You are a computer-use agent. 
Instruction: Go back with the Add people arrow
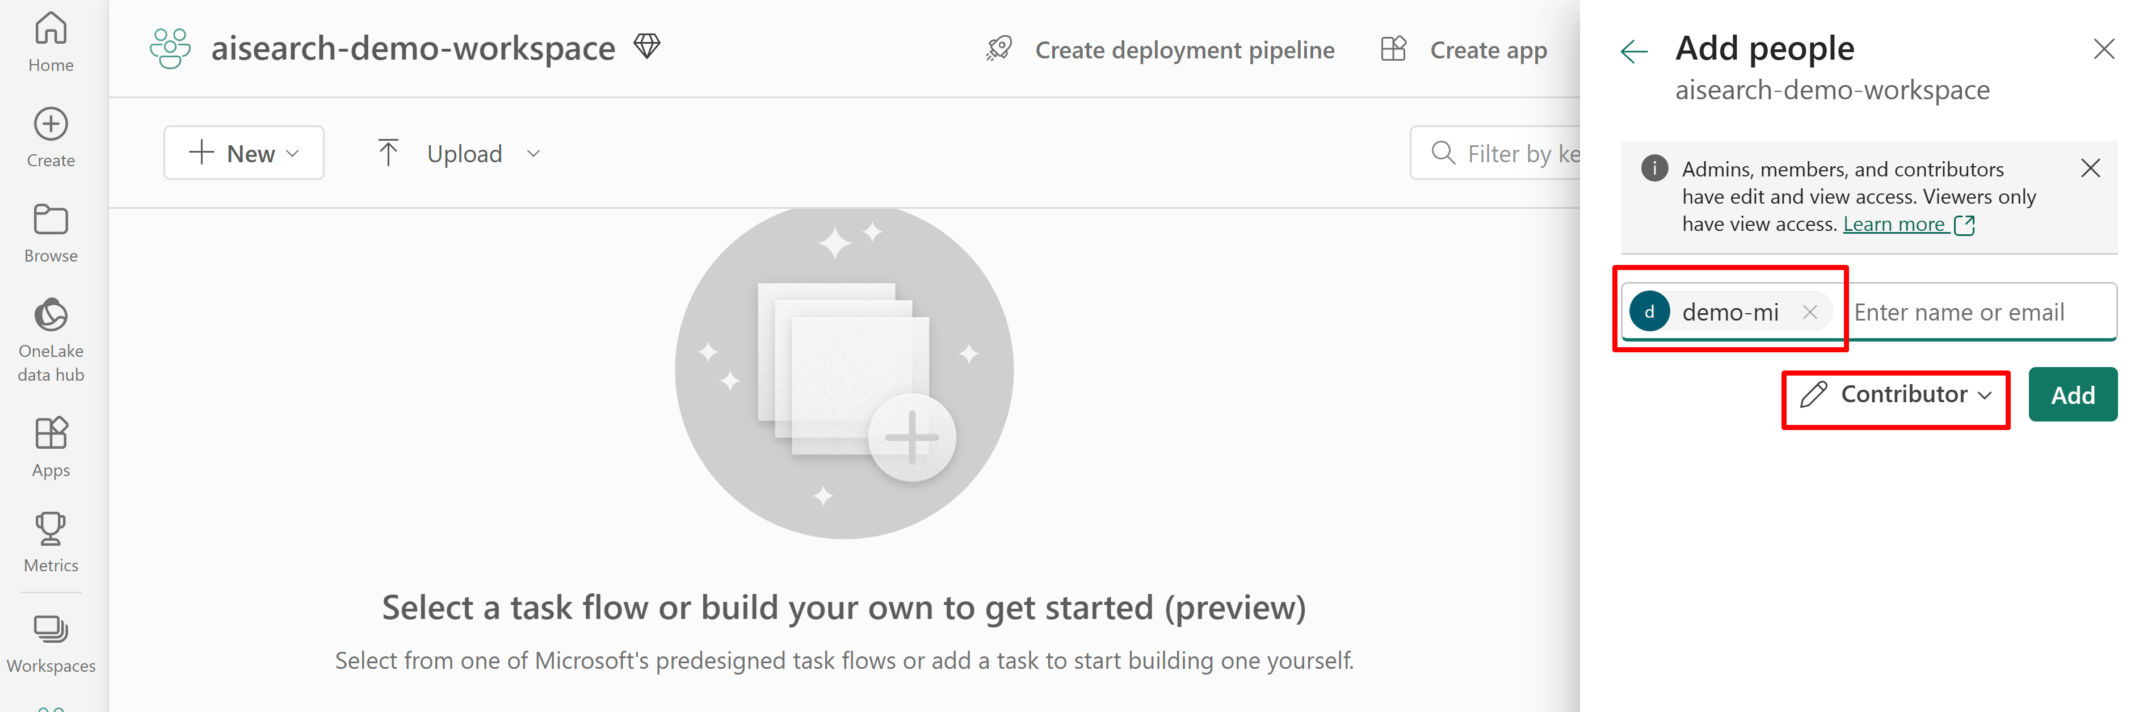(x=1633, y=52)
